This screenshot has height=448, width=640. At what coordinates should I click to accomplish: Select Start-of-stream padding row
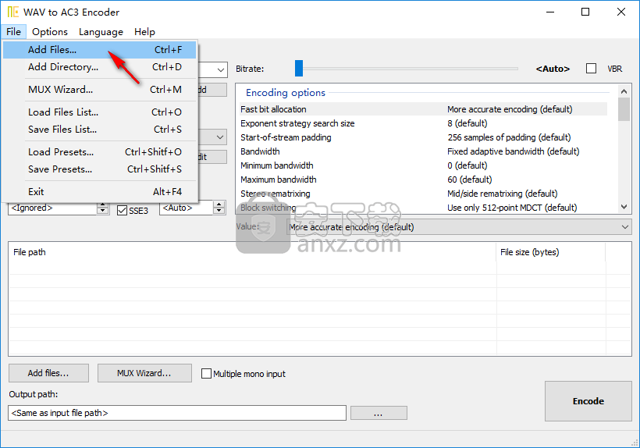423,137
